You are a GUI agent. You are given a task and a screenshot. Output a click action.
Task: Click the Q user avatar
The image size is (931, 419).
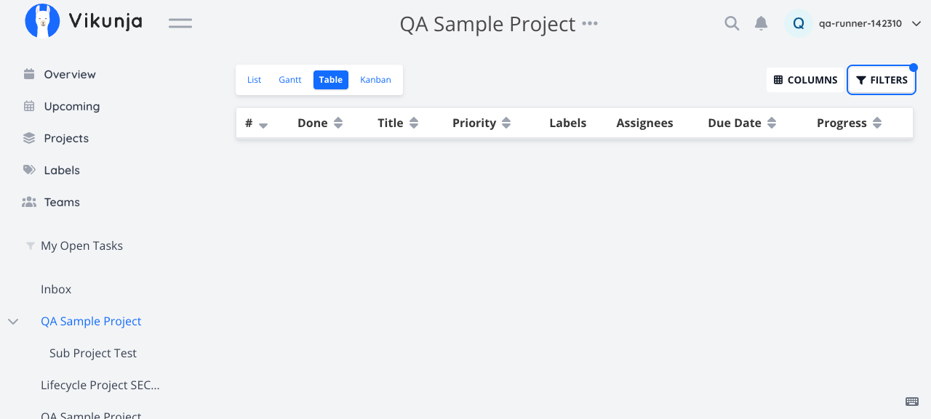[798, 23]
